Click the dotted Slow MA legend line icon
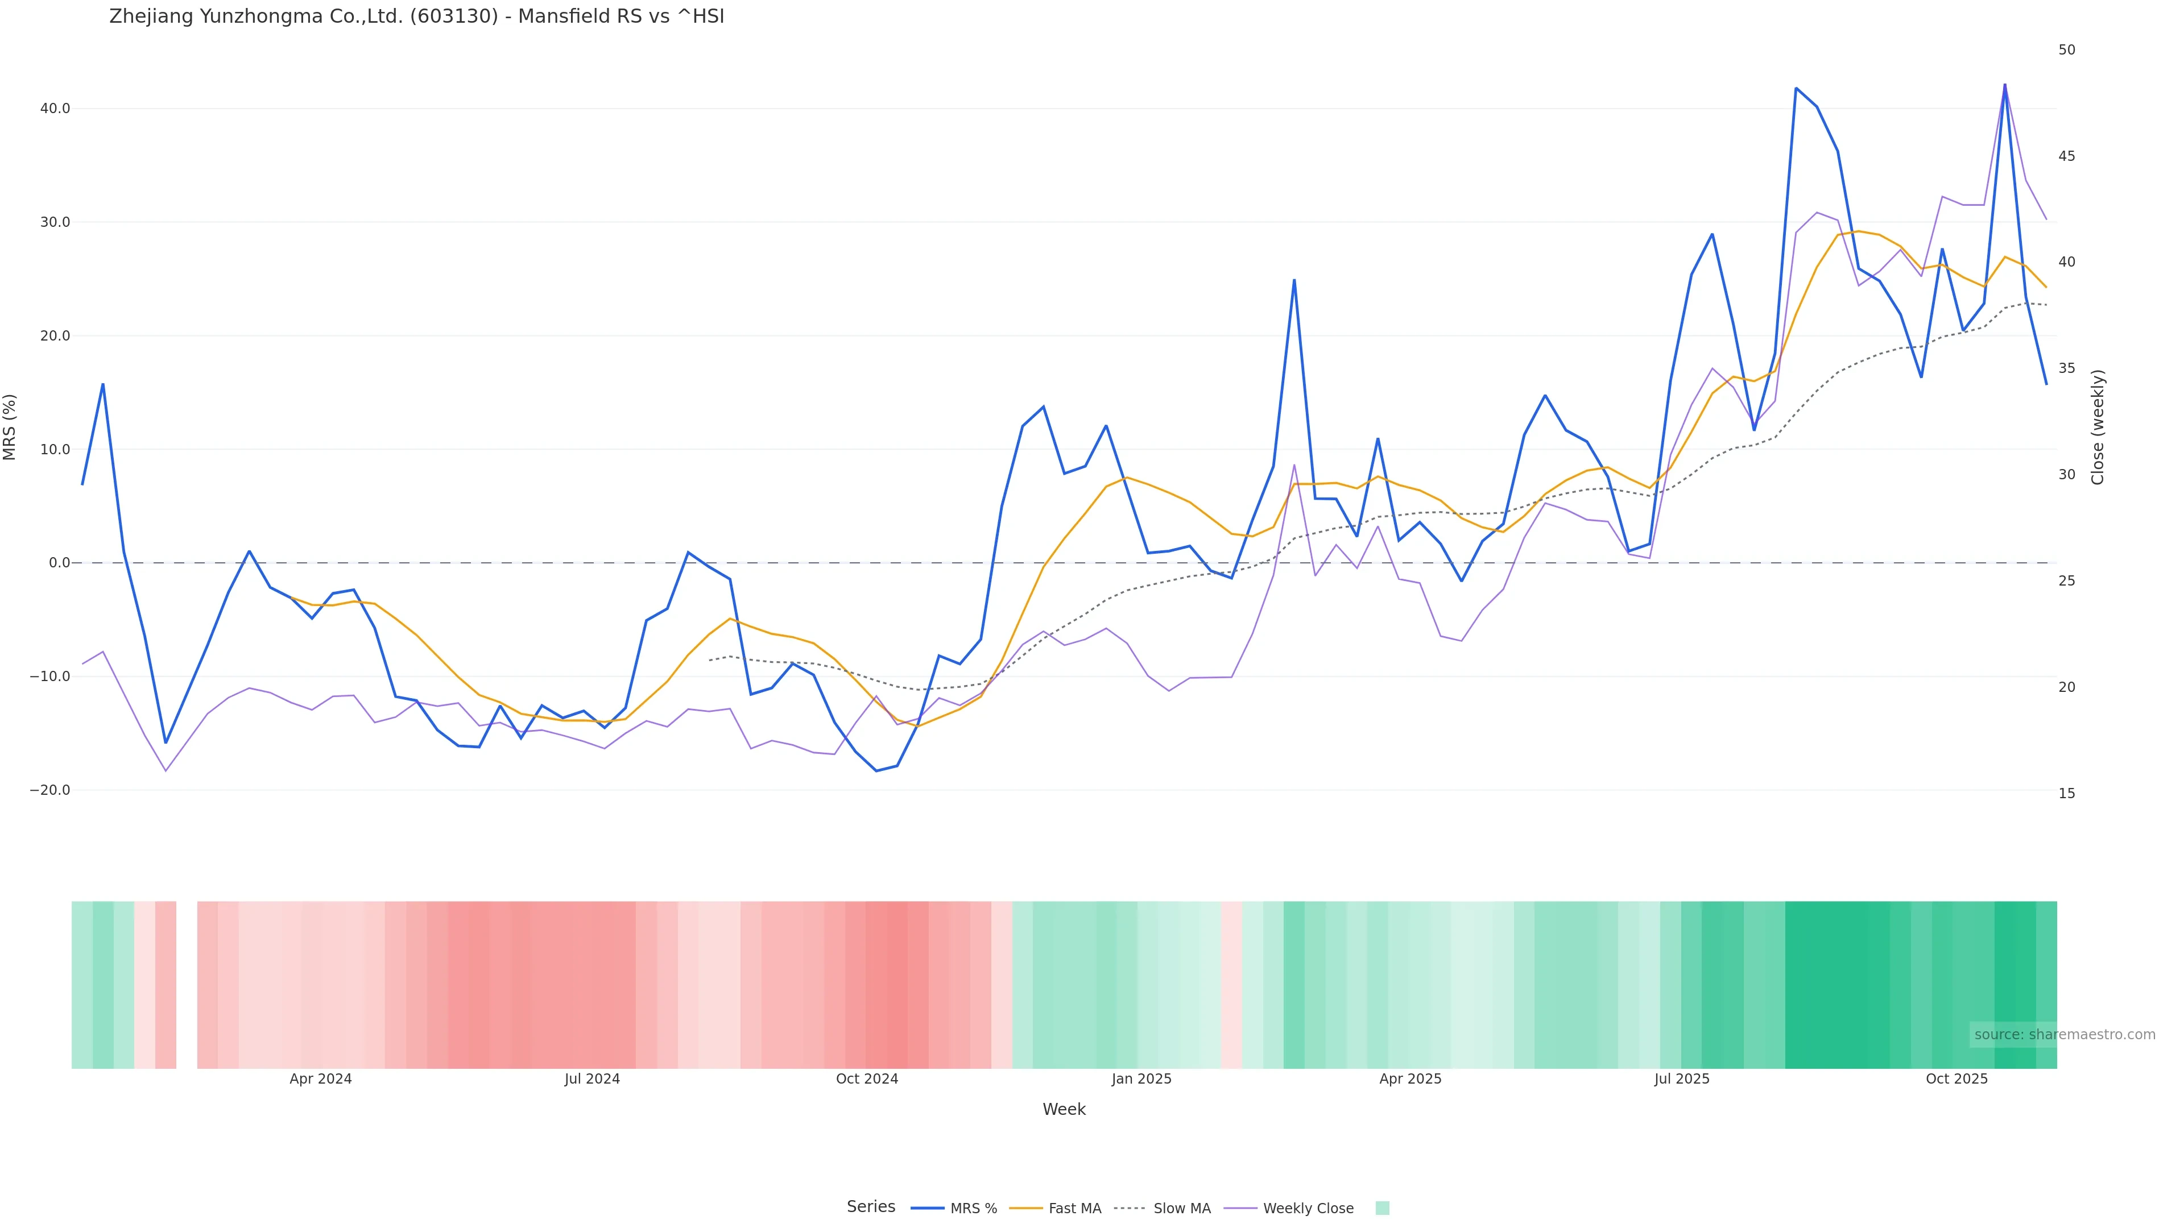 (1130, 1209)
